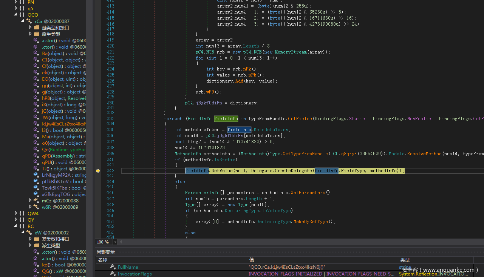Select the kLjw4iIsCLsZtxc4lksN method in tree

click(x=63, y=124)
